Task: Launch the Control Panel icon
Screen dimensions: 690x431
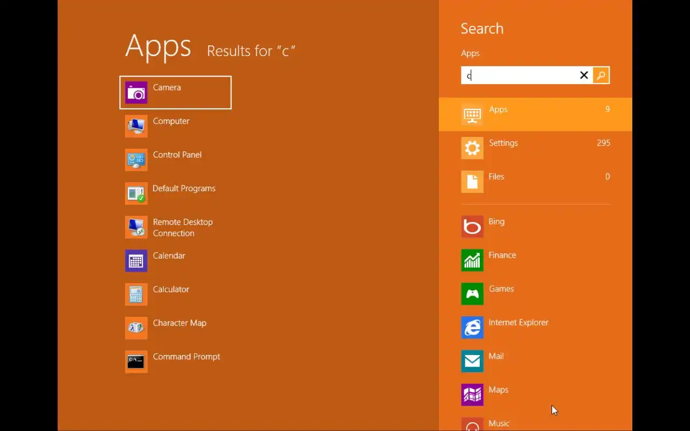Action: pos(136,160)
